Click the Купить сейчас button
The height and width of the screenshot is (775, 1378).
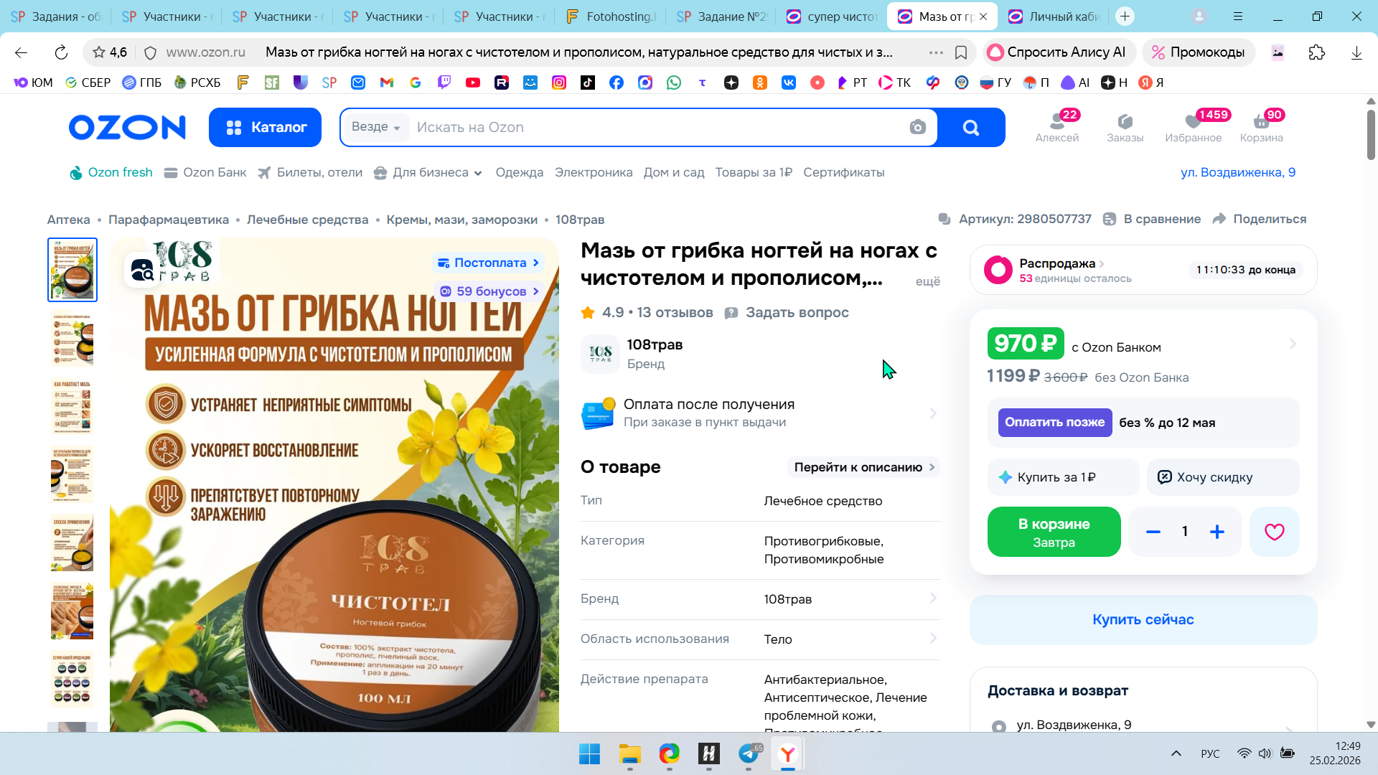[1143, 619]
